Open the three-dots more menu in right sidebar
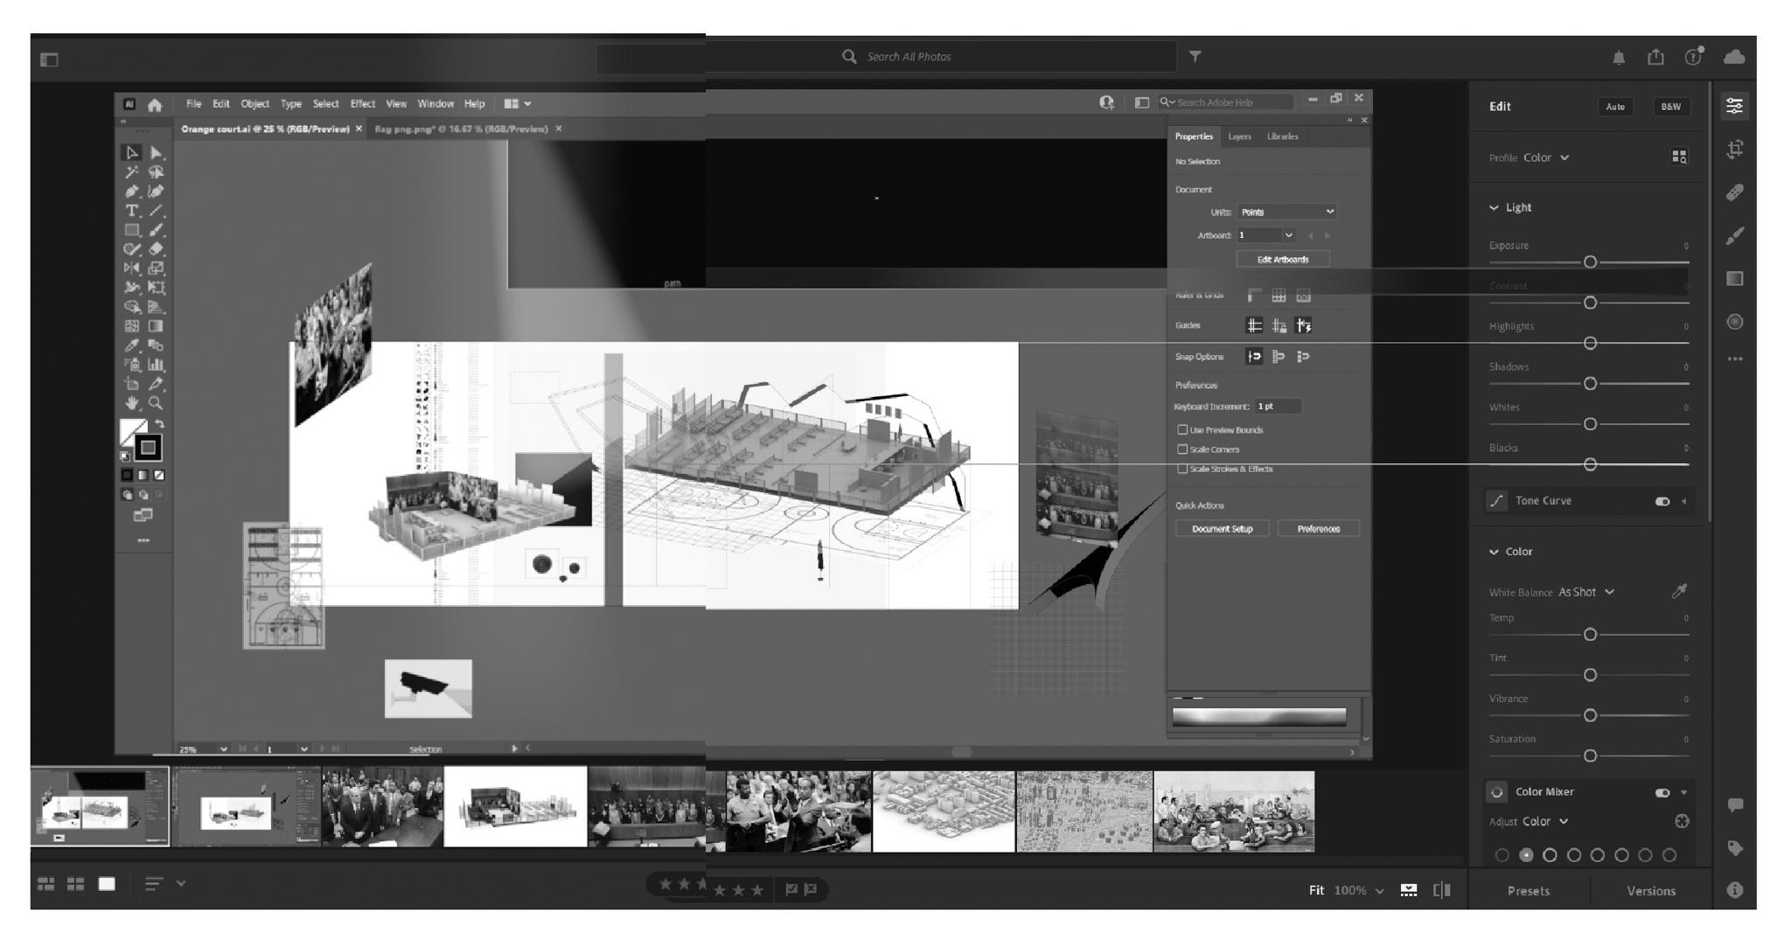 tap(1734, 359)
